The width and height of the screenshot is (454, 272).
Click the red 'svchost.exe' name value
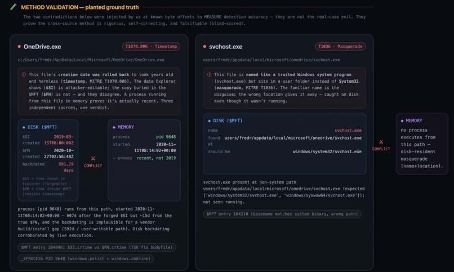coord(348,131)
